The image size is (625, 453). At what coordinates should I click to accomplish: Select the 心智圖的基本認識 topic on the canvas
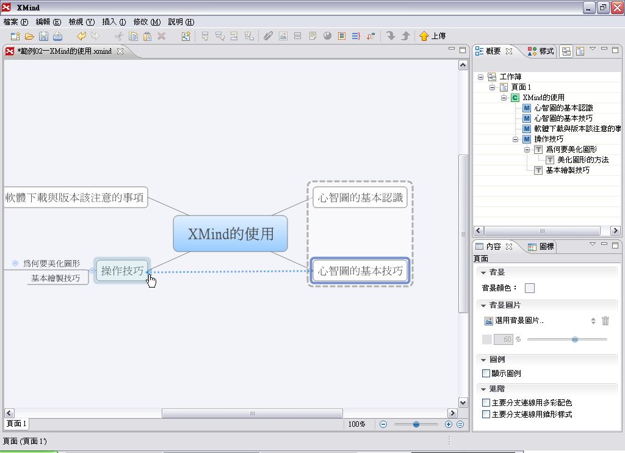tap(360, 197)
